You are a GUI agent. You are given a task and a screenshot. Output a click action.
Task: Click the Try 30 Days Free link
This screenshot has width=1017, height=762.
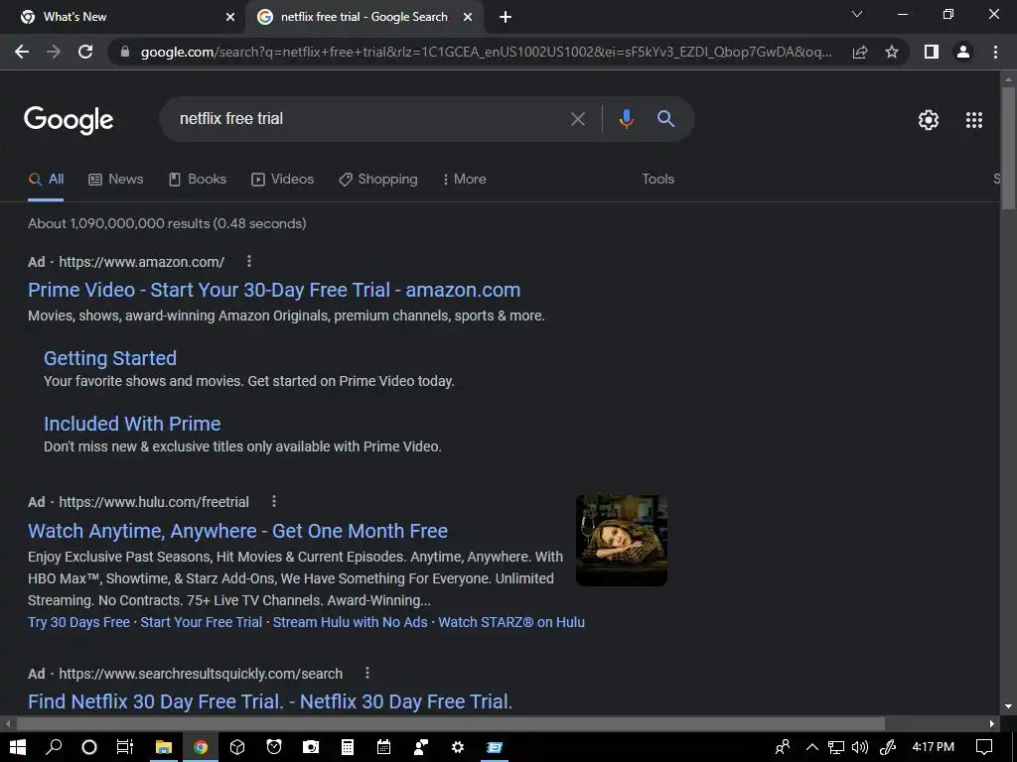point(78,622)
